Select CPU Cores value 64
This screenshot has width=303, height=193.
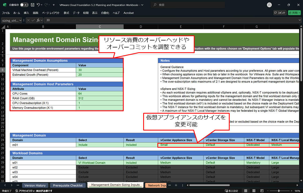[x=100, y=94]
